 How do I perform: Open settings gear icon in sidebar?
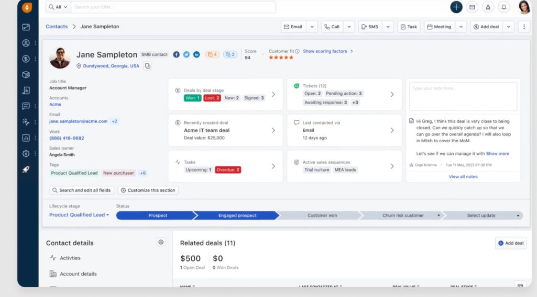click(x=26, y=153)
